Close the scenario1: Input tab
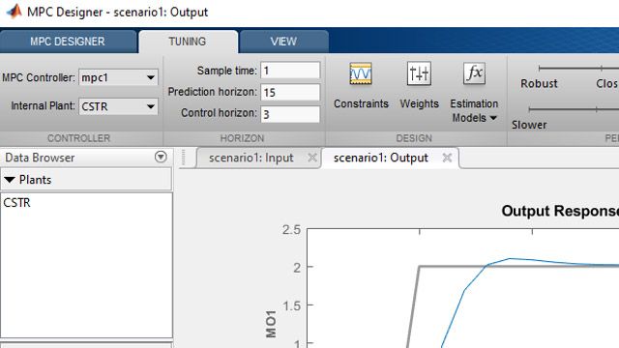Screen dimensions: 619x348 pos(312,158)
